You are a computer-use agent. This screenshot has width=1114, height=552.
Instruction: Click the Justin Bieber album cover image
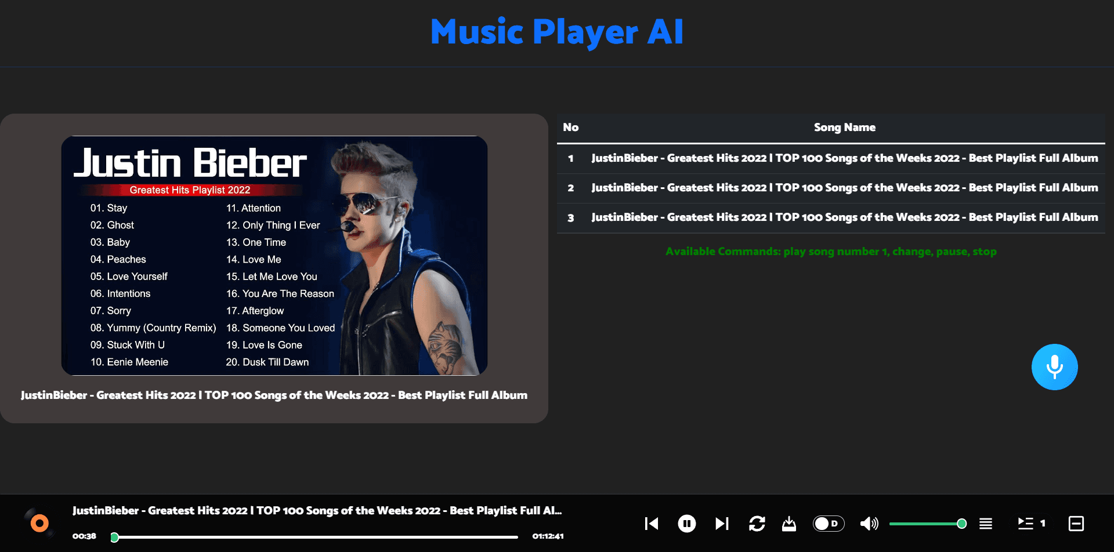point(274,256)
